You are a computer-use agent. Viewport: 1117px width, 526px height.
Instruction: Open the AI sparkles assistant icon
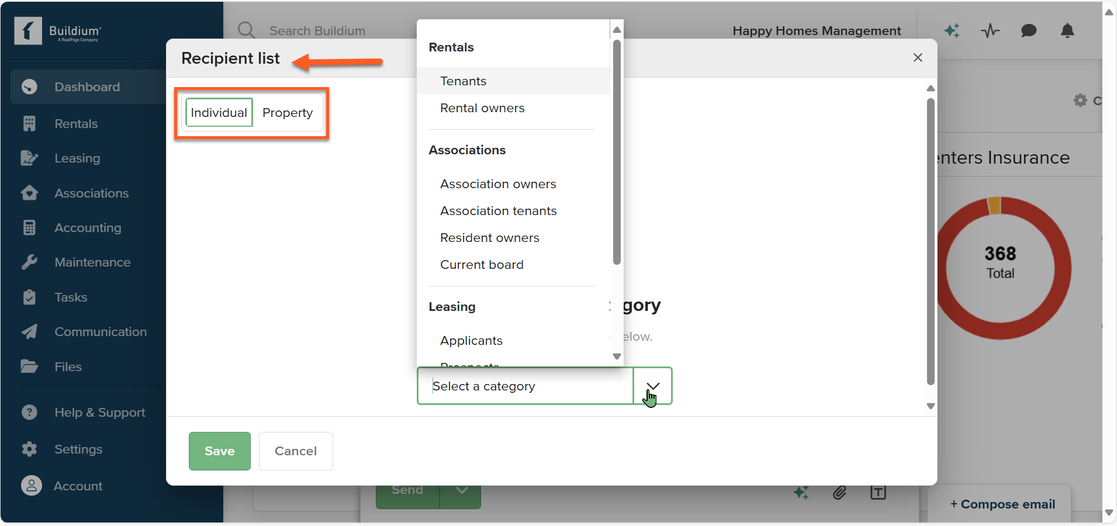tap(952, 31)
